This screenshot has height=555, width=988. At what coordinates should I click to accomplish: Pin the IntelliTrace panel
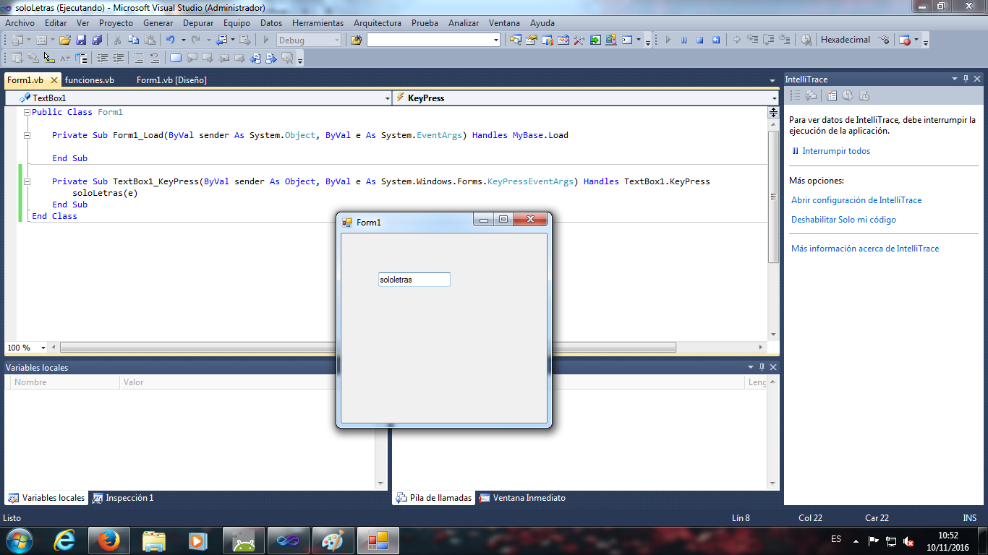tap(966, 79)
